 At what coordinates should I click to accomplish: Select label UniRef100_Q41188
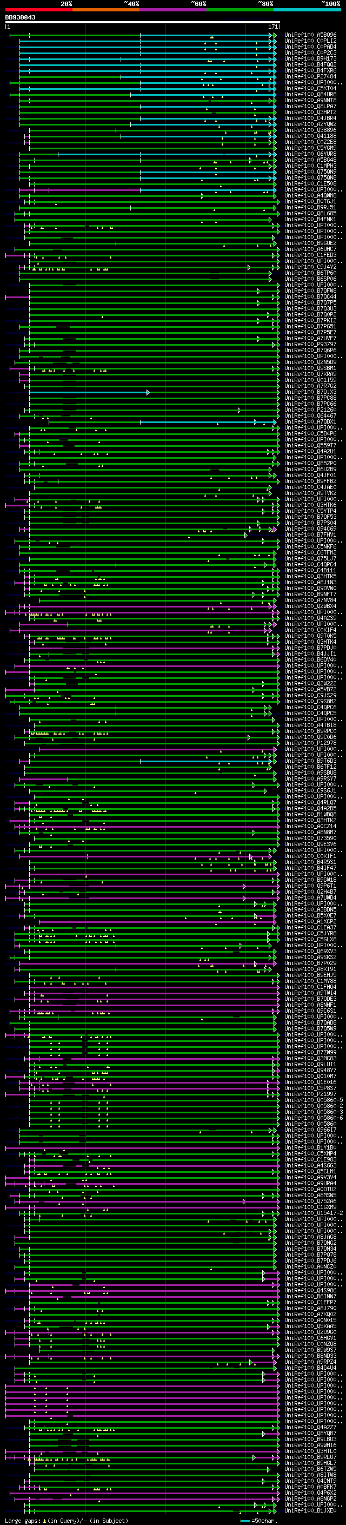point(310,136)
